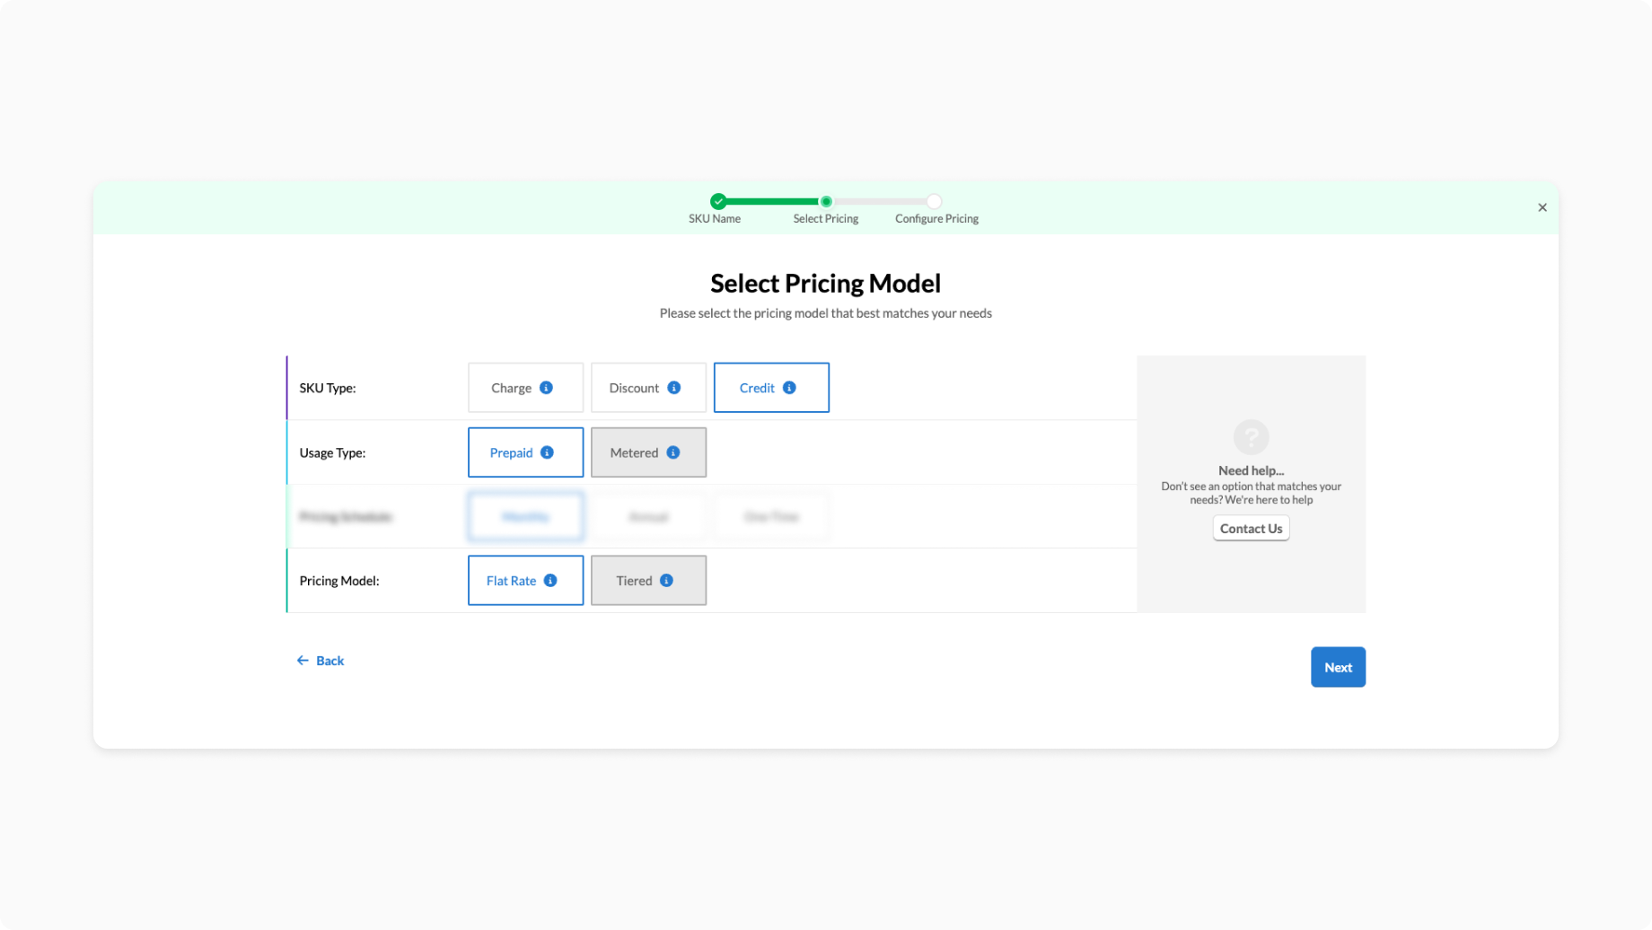Click the Prepaid info icon
Screen dimensions: 1652x930
point(547,452)
